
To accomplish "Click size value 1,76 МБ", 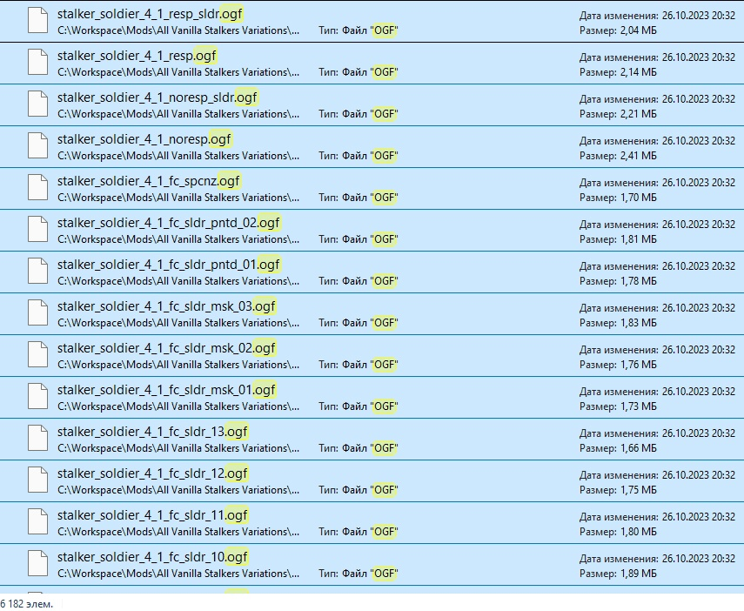I will pos(638,365).
